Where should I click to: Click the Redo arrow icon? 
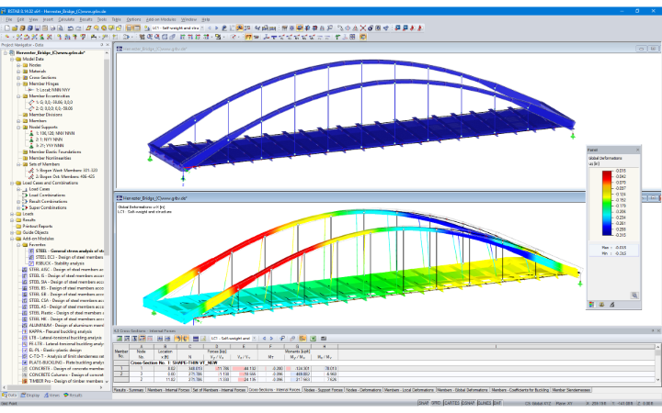coord(78,28)
